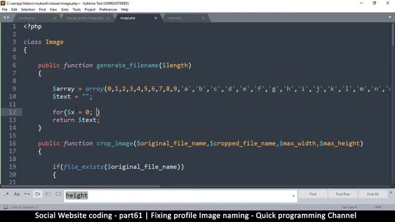Toggle case sensitive search (Aa)
The image size is (395, 222).
tap(17, 194)
